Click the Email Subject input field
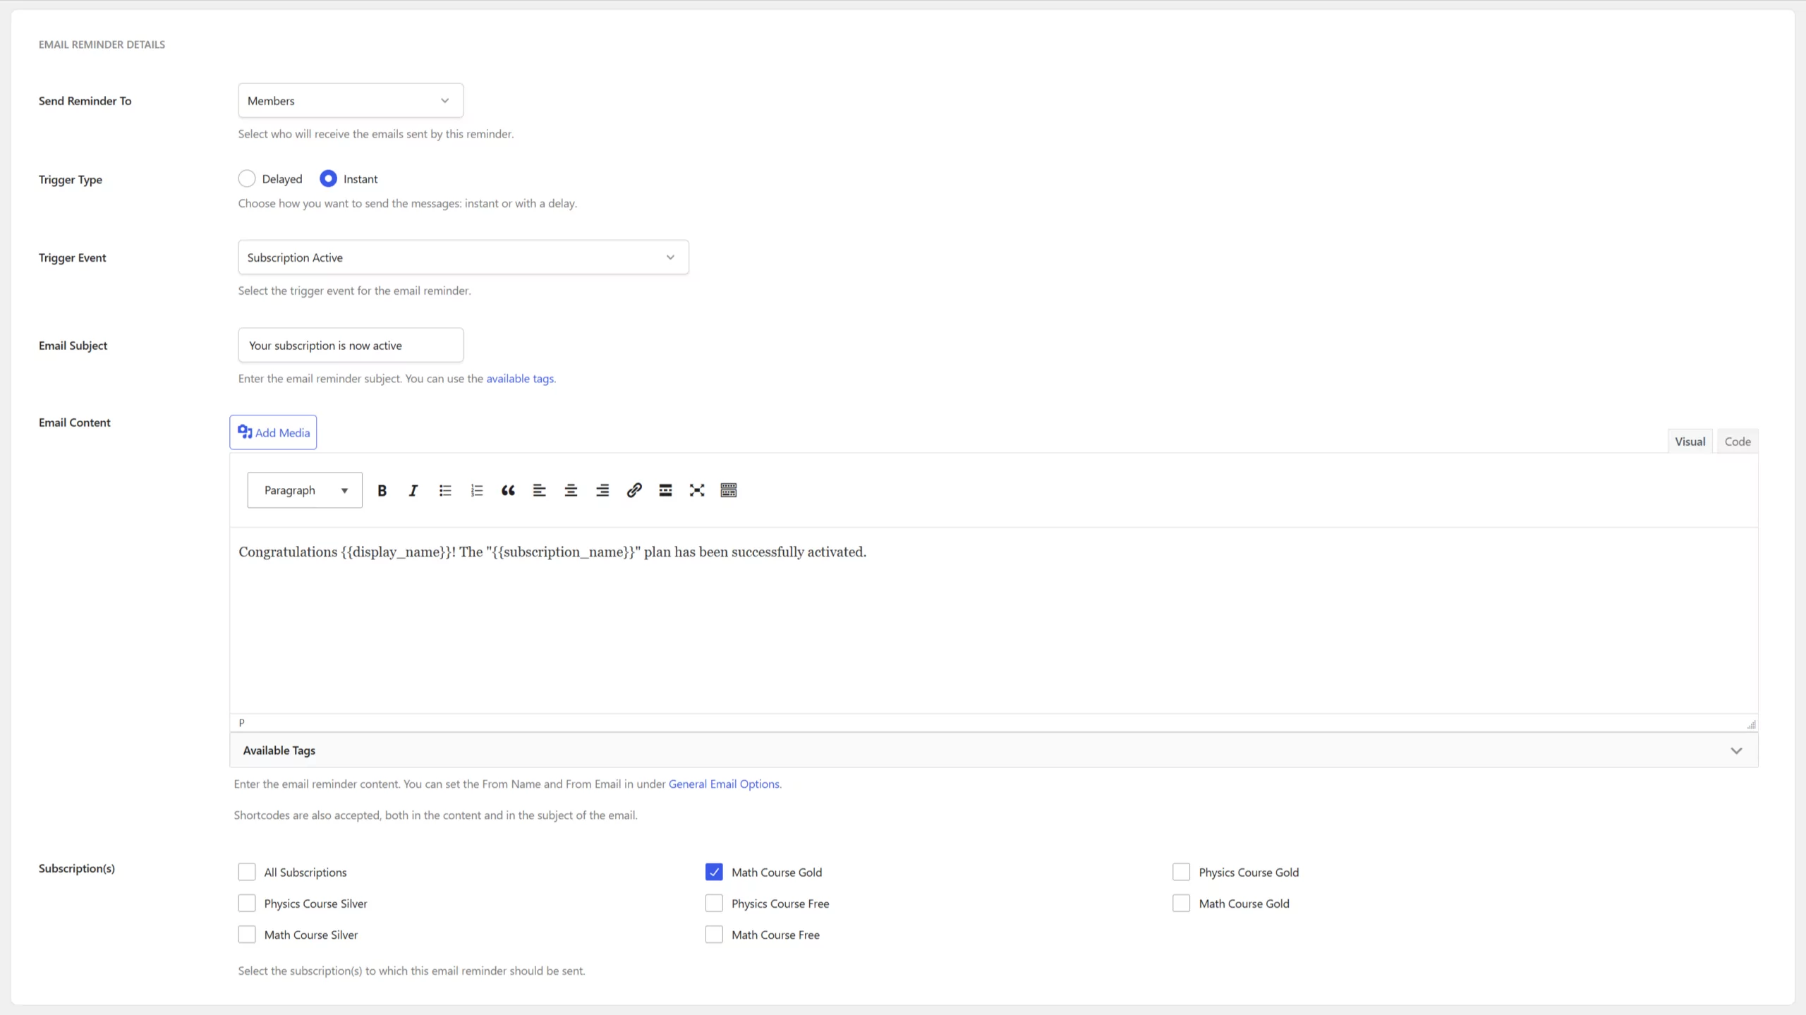This screenshot has width=1806, height=1015. point(351,346)
